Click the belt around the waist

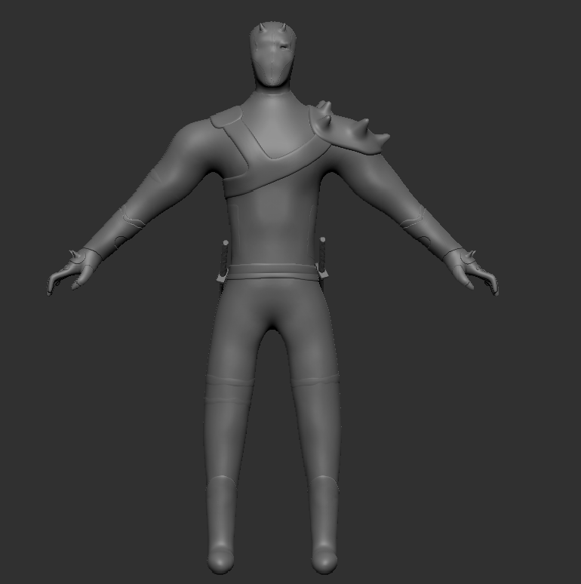272,272
